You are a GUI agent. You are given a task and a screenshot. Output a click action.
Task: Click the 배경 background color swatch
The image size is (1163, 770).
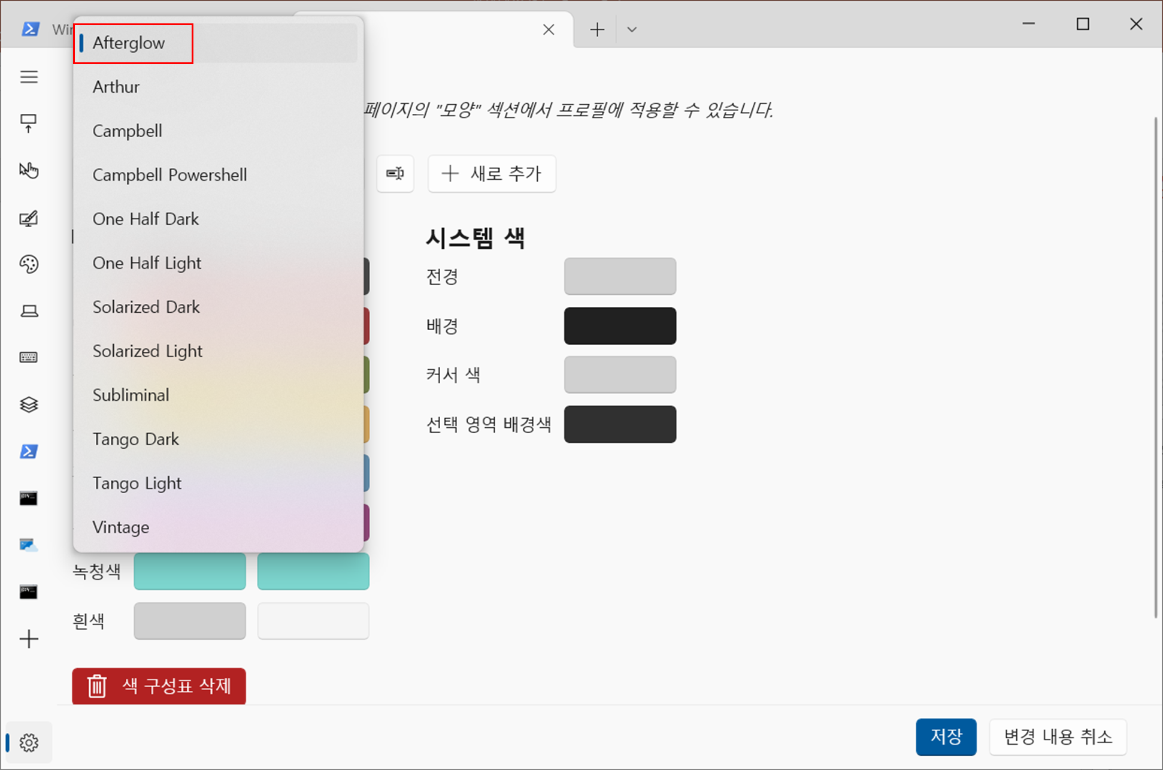pyautogui.click(x=620, y=326)
